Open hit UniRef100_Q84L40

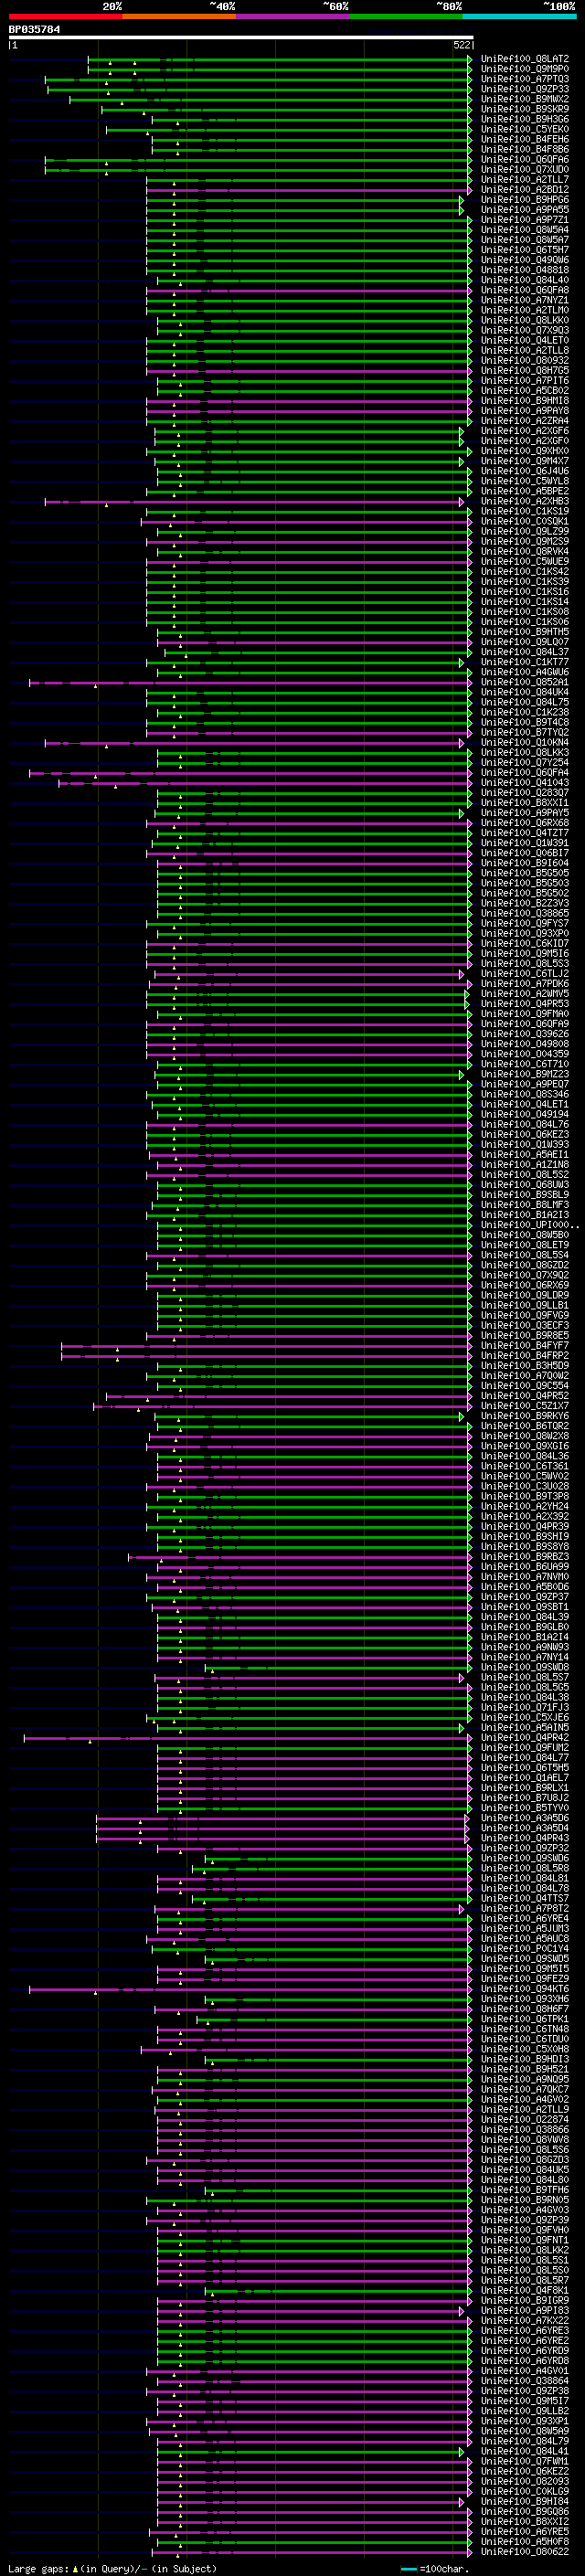525,280
